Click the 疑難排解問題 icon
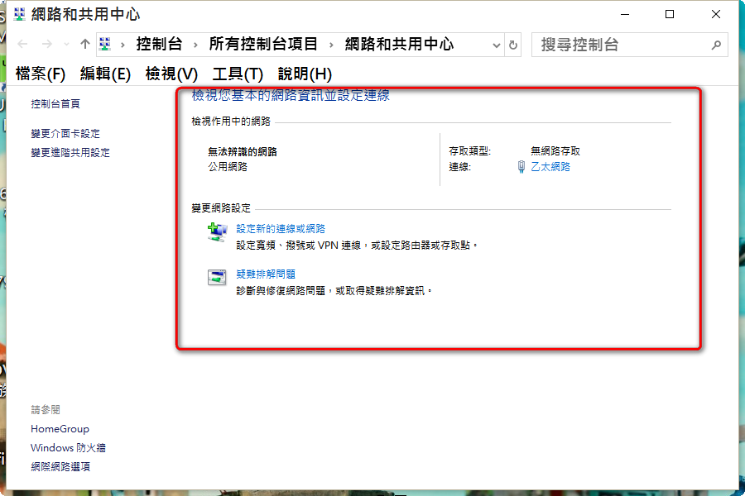The width and height of the screenshot is (745, 496). (x=217, y=278)
